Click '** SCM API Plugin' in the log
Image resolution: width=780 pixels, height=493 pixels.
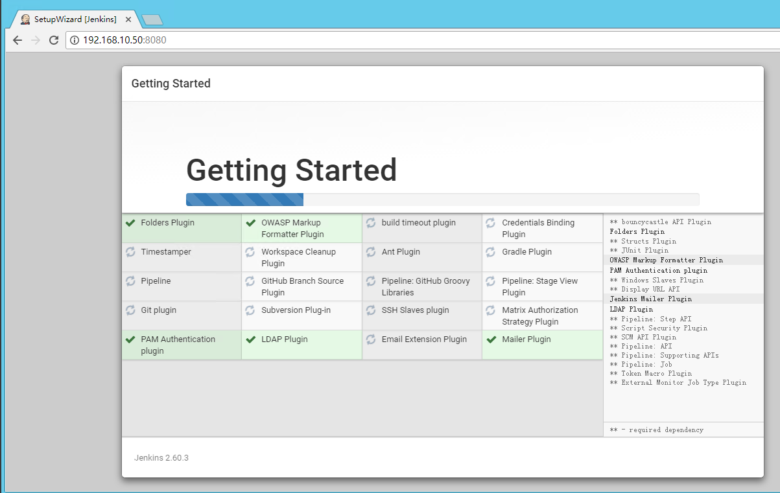643,338
